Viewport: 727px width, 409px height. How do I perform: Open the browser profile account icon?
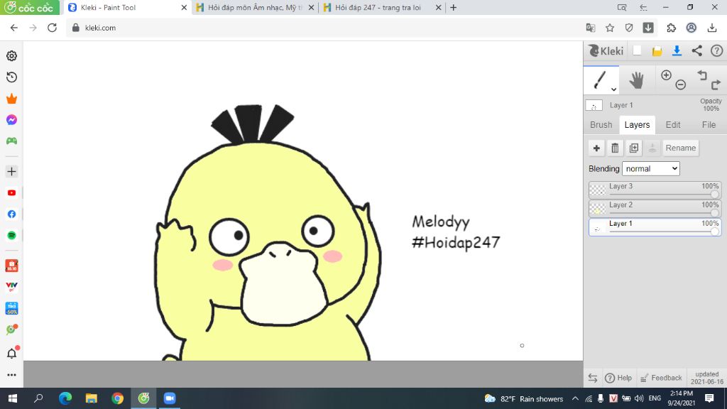click(692, 28)
